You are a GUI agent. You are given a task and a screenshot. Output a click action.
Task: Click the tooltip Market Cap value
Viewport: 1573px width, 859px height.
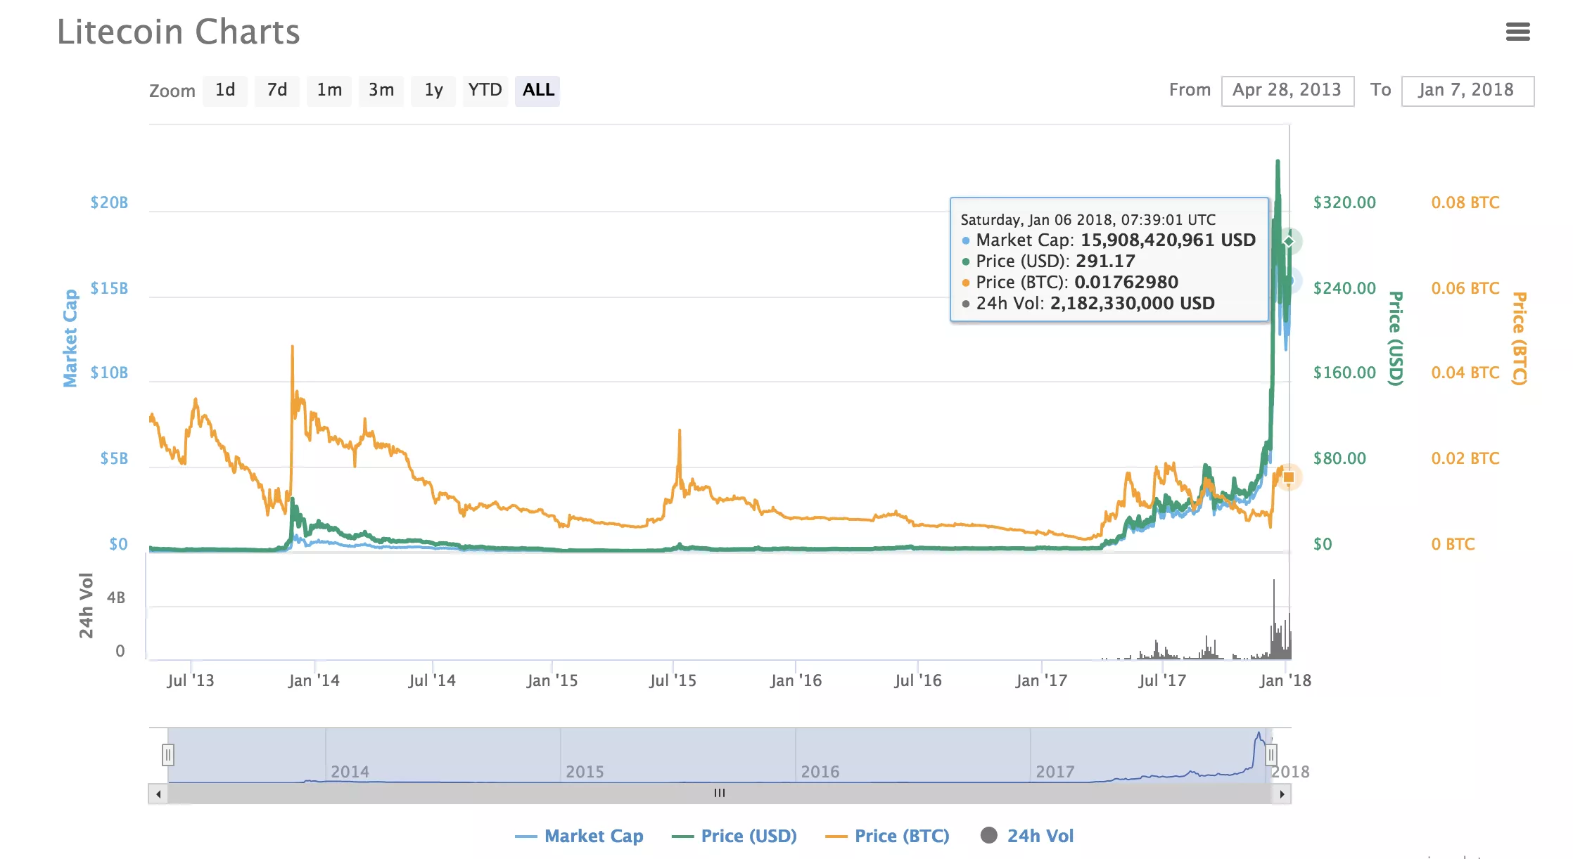(1168, 240)
